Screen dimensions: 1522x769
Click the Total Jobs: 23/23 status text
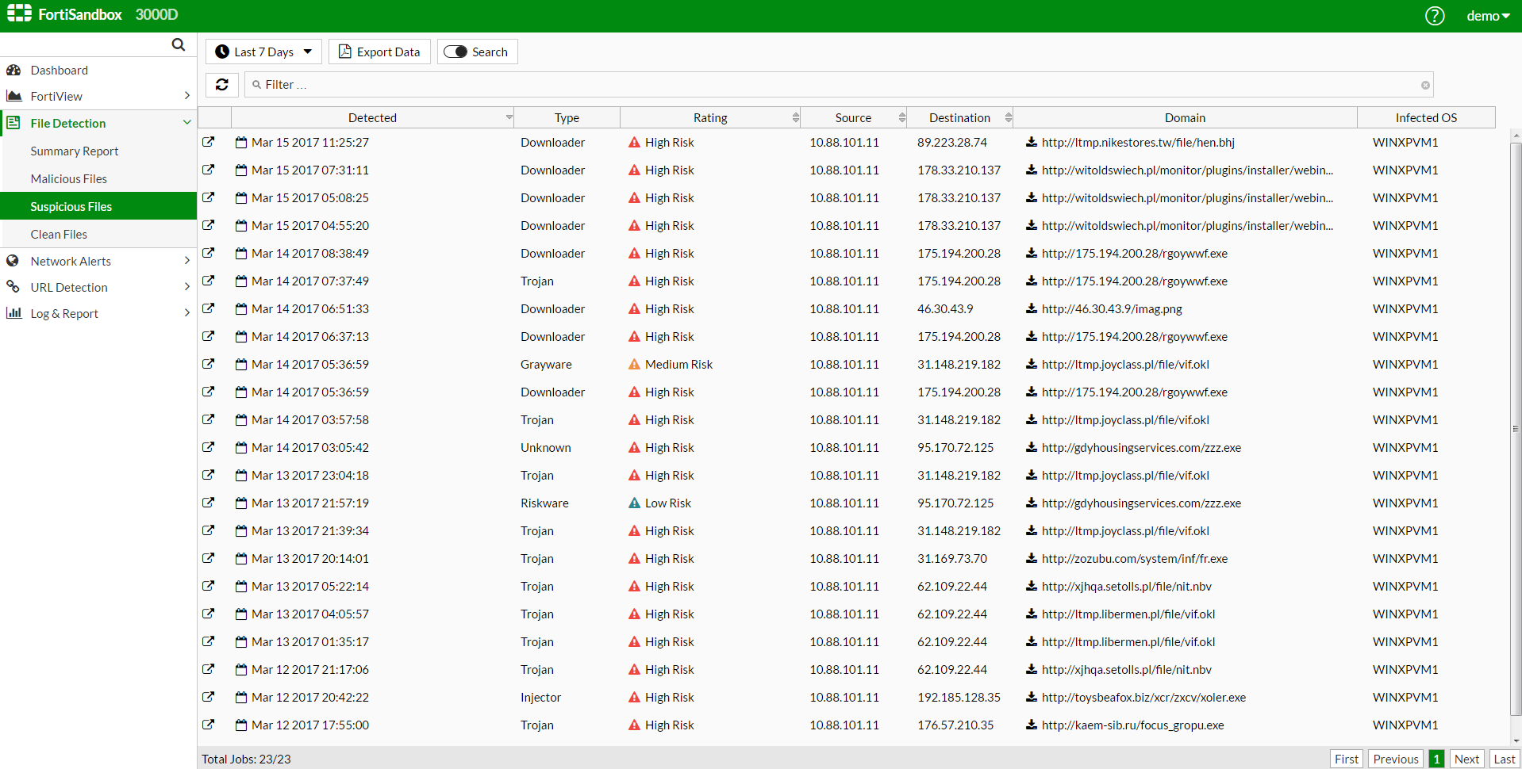coord(246,759)
